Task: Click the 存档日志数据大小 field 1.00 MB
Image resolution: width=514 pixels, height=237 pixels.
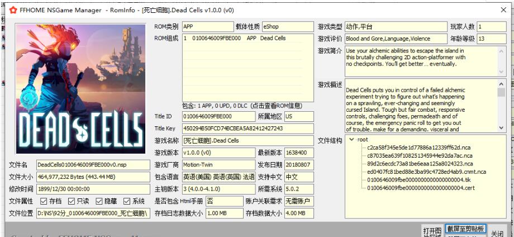Action: tap(224, 213)
